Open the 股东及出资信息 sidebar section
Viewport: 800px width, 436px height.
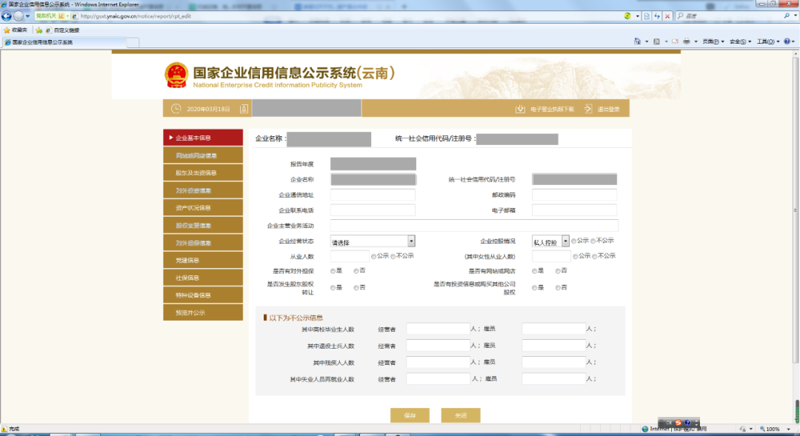[x=203, y=173]
